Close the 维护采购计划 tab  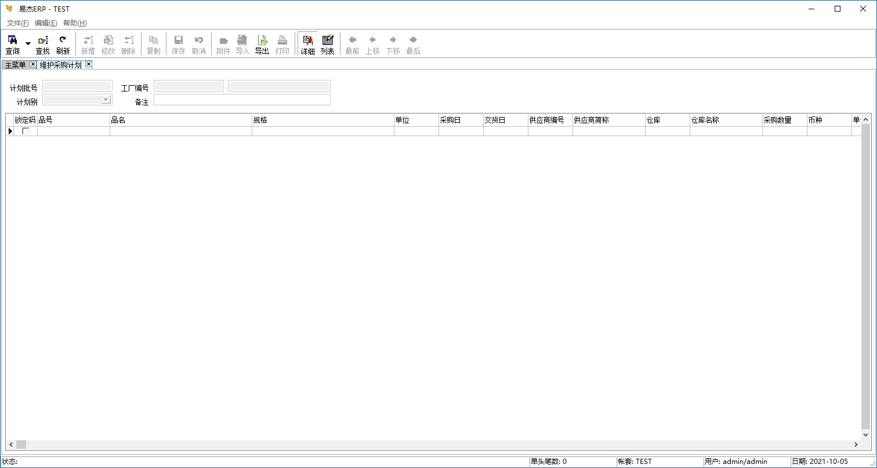coord(89,64)
